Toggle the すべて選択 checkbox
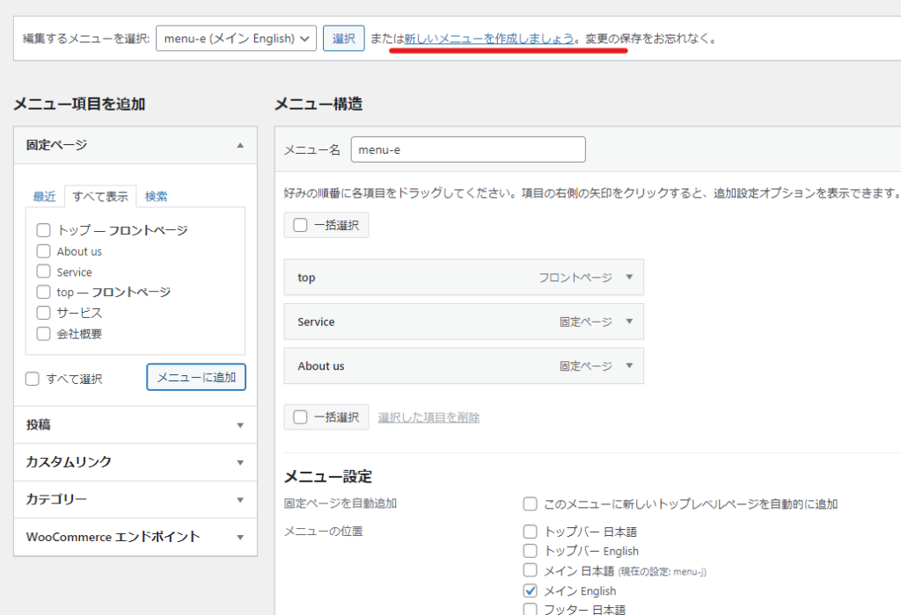The height and width of the screenshot is (615, 901). (x=33, y=380)
